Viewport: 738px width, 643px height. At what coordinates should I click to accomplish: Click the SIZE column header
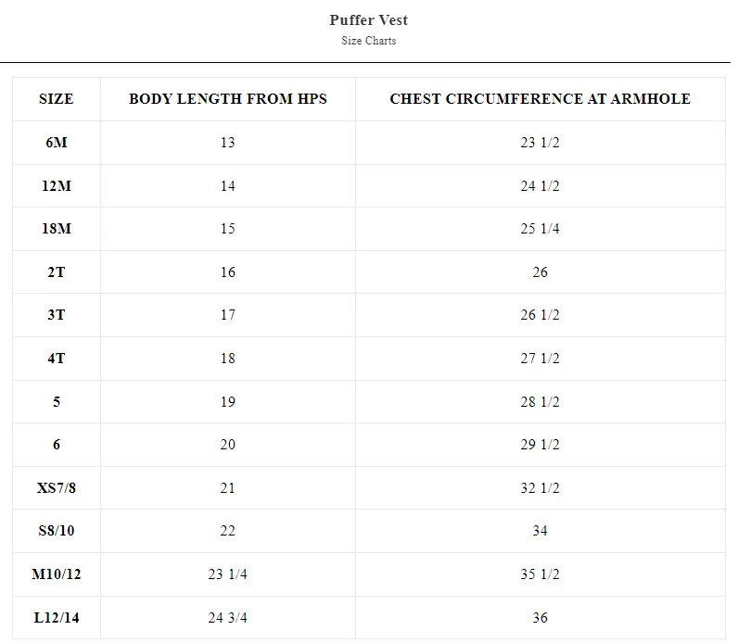tap(57, 99)
